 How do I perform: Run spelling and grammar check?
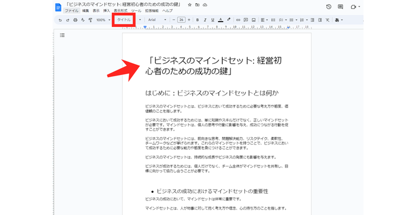click(x=83, y=20)
